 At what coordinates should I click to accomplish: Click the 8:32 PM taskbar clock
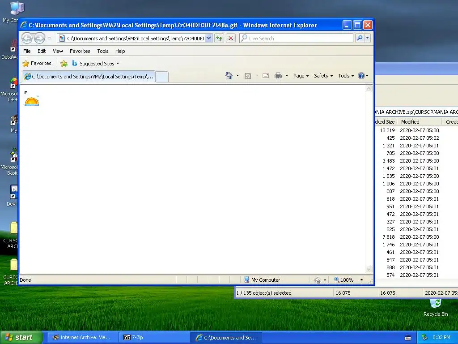click(441, 337)
